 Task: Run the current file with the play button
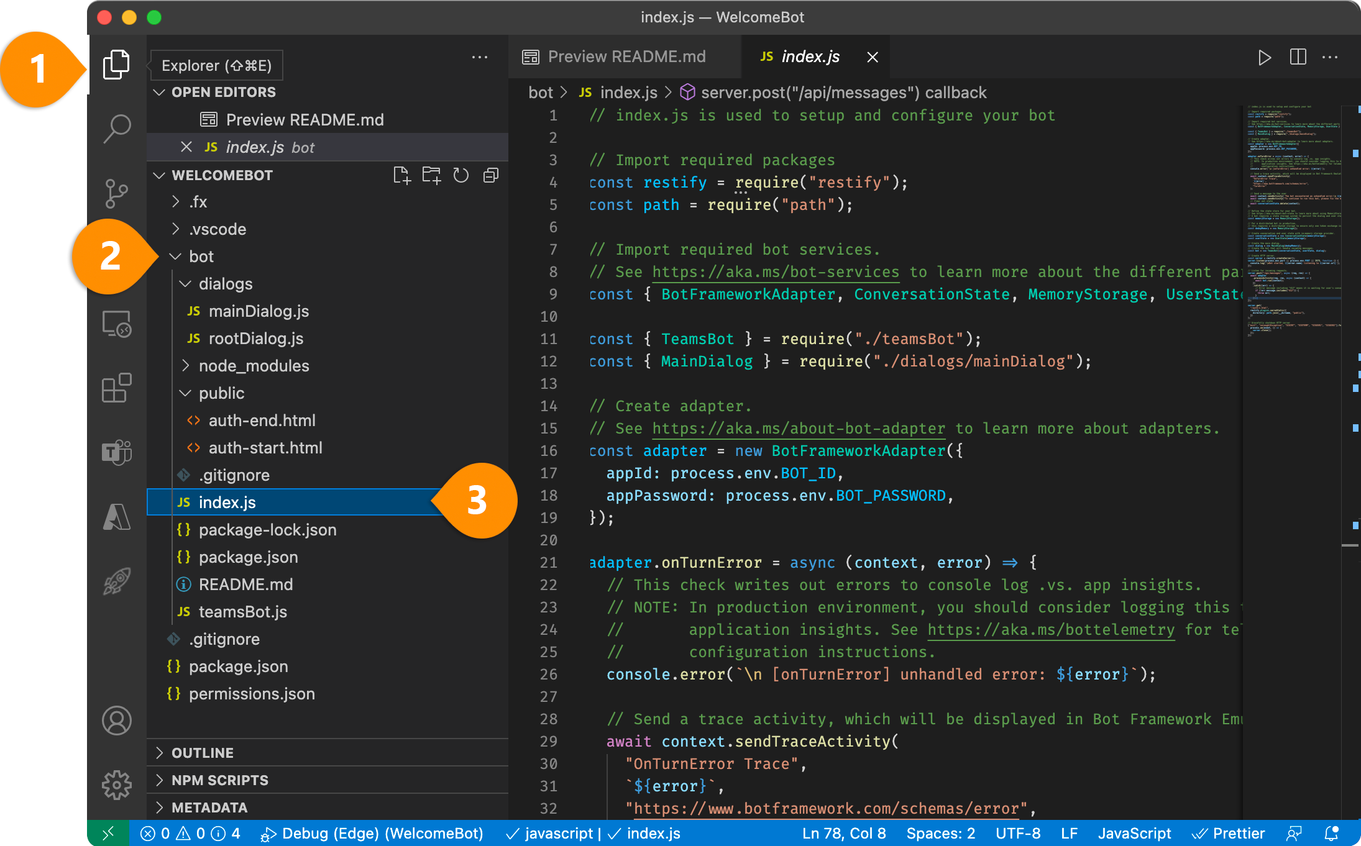(1265, 57)
